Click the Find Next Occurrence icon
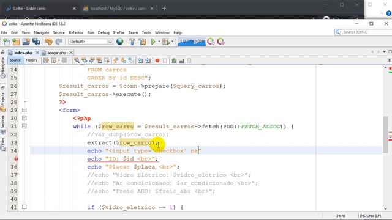 pos(92,61)
